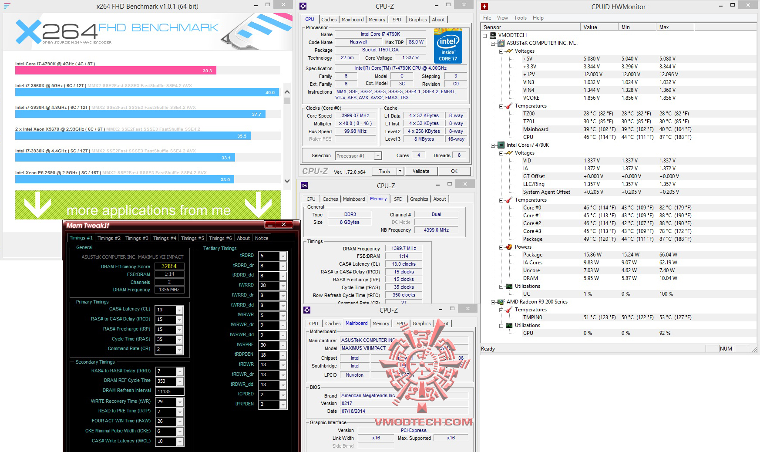Click the Intel Core Voltages lightning icon
760x452 pixels.
(x=509, y=153)
